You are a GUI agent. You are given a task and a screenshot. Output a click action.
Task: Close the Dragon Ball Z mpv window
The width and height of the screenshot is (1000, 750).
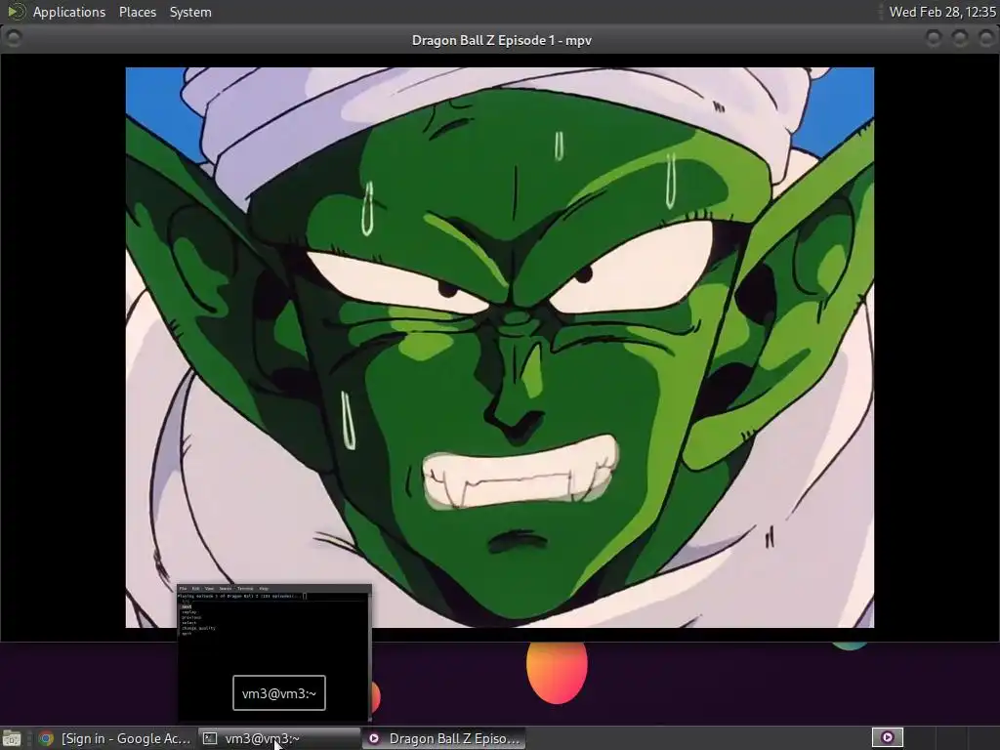tap(985, 39)
